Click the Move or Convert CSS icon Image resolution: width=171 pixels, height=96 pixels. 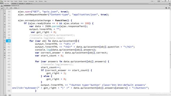click(x=5, y=50)
